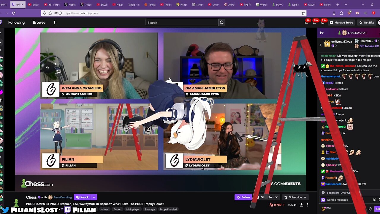The width and height of the screenshot is (380, 214).
Task: Click ubaidmax0 username in chat
Action: (x=328, y=56)
